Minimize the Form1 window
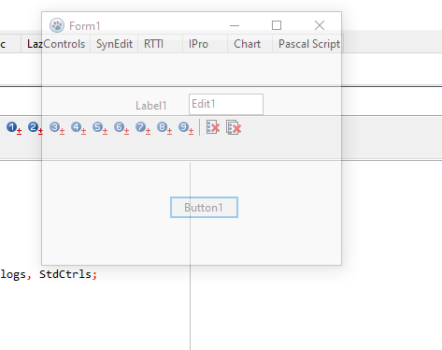442x350 pixels. 235,25
